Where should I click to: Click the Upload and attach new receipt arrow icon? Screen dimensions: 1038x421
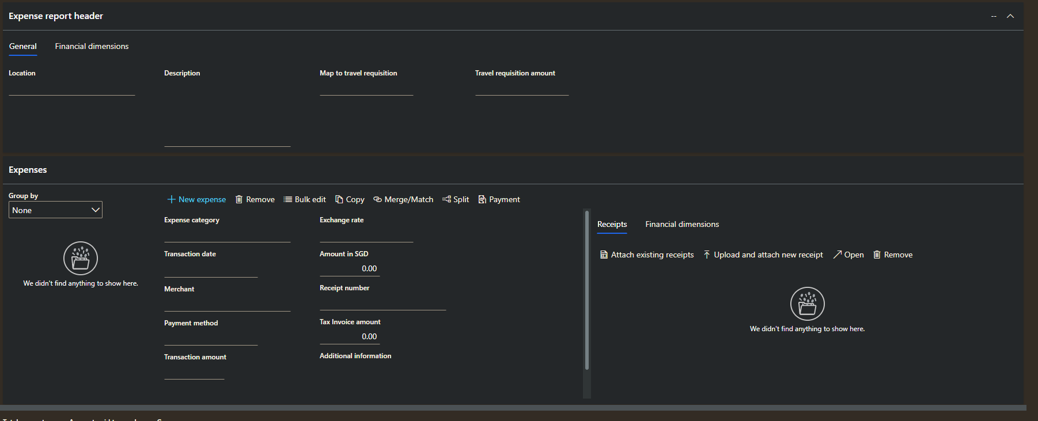click(x=707, y=255)
